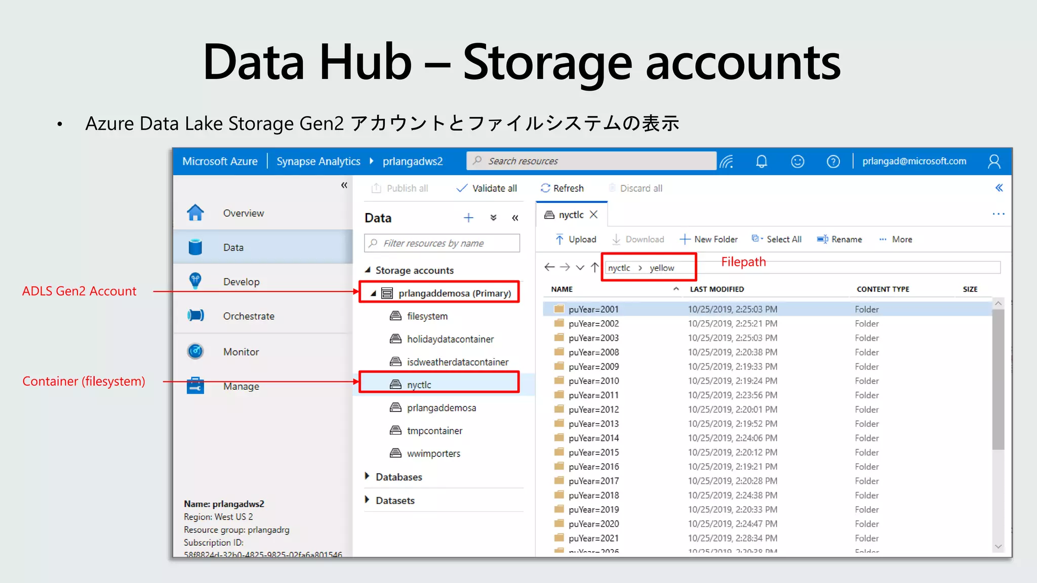The width and height of the screenshot is (1037, 583).
Task: Click yellow in the file path breadcrumb
Action: 662,268
